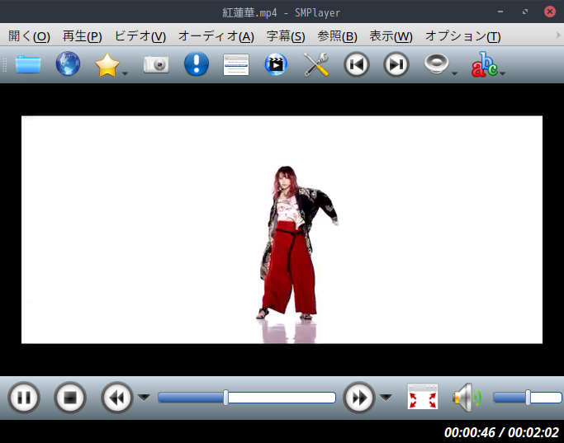Open the 開く(O) menu
Image resolution: width=564 pixels, height=443 pixels.
tap(29, 36)
